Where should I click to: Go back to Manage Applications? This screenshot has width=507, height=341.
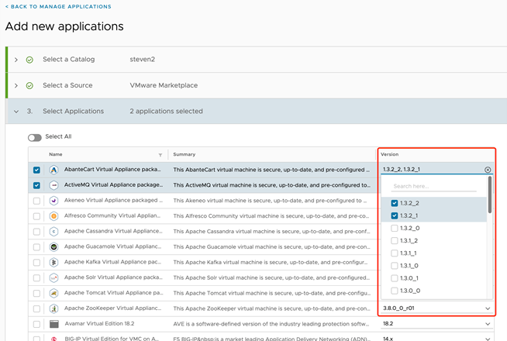(x=58, y=7)
